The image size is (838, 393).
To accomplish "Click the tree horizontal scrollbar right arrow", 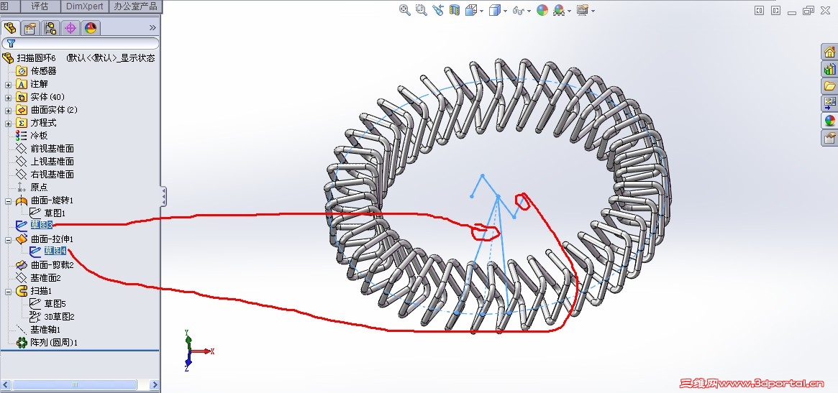I will 155,384.
